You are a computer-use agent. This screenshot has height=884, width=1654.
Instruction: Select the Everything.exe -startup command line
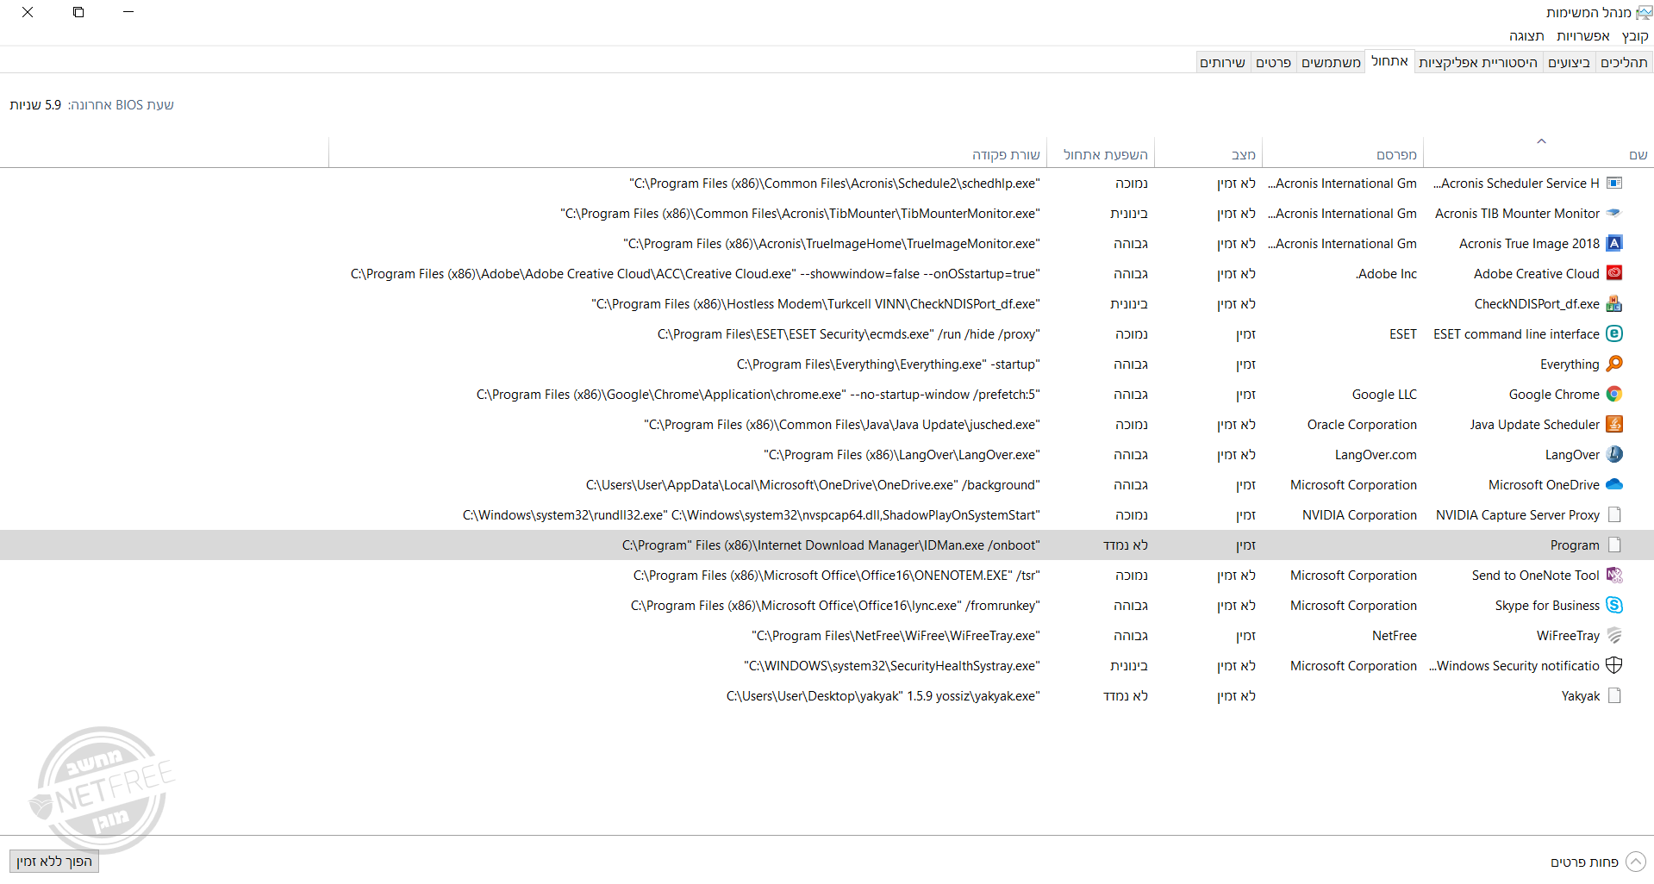click(x=888, y=364)
